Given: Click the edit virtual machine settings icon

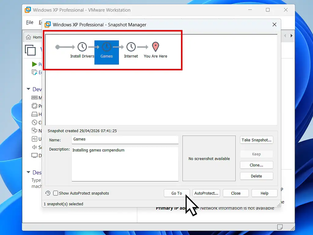Looking at the screenshot, I should pos(34,72).
